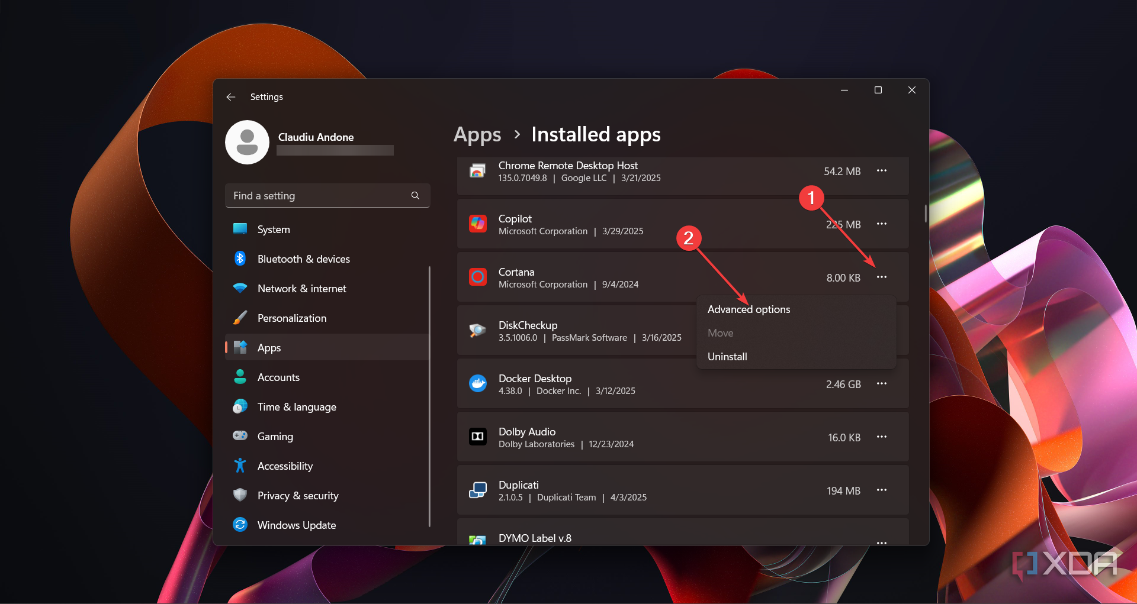This screenshot has width=1137, height=604.
Task: Open the three-dots menu for Duplicati
Action: (x=881, y=490)
